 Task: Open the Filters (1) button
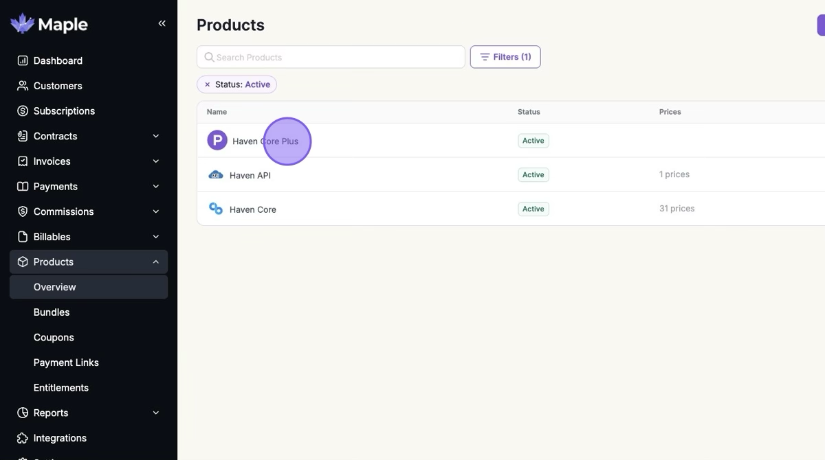point(505,57)
